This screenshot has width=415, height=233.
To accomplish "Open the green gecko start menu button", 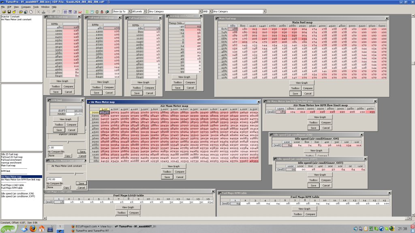I will tap(9, 229).
